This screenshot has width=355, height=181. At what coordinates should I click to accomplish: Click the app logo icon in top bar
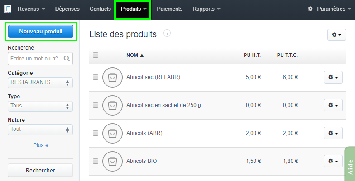(x=8, y=9)
